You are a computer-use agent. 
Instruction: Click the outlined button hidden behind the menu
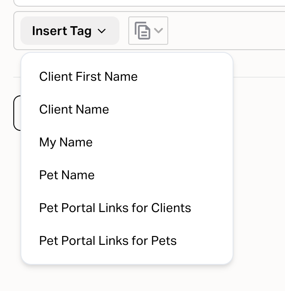click(17, 113)
